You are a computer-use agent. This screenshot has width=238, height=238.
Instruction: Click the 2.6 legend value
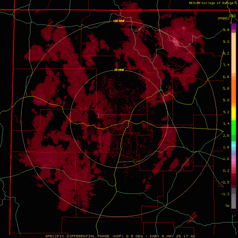pos(226,136)
